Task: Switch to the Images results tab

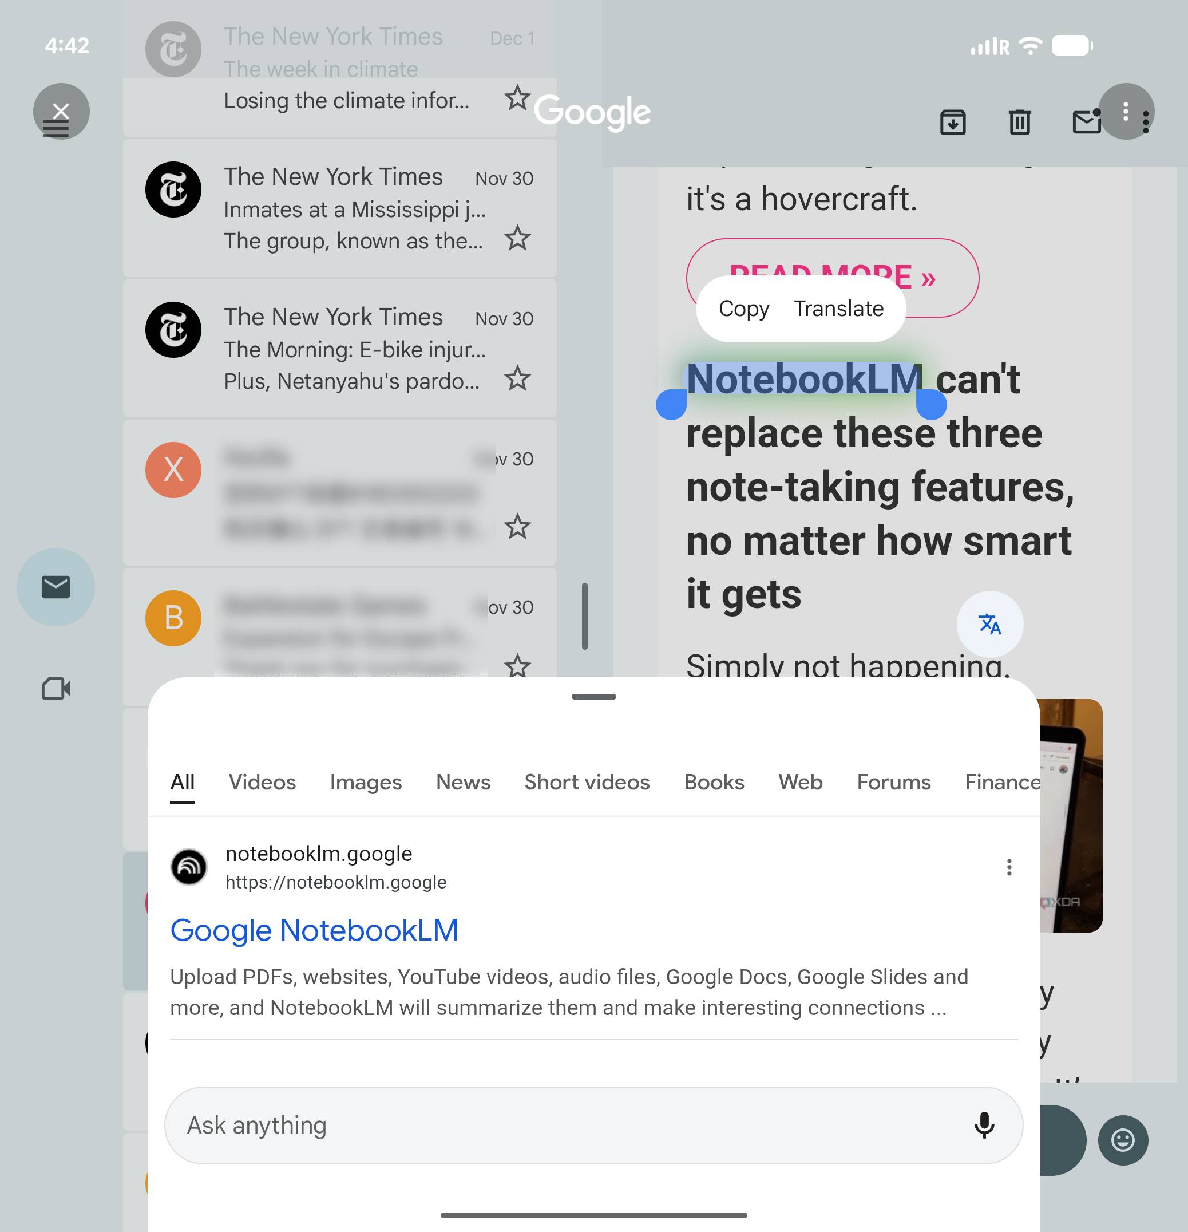Action: tap(366, 782)
